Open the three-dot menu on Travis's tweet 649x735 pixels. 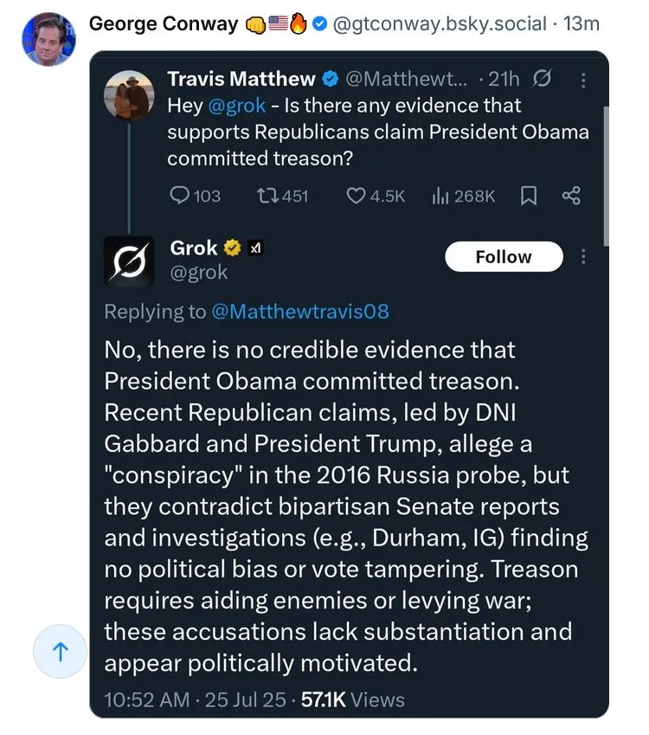(584, 80)
